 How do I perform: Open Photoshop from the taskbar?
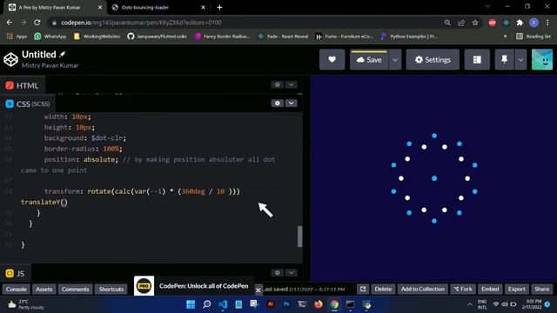pyautogui.click(x=286, y=304)
